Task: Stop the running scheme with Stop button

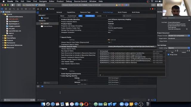Action: click(19, 5)
